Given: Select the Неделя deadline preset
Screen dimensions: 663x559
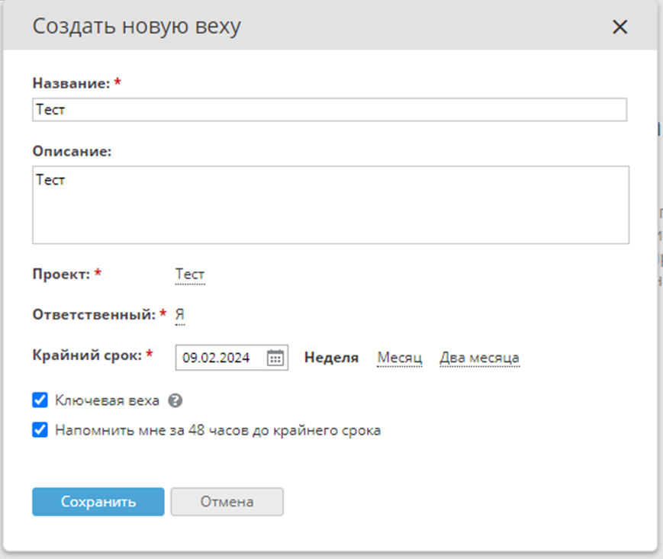Looking at the screenshot, I should pyautogui.click(x=331, y=358).
